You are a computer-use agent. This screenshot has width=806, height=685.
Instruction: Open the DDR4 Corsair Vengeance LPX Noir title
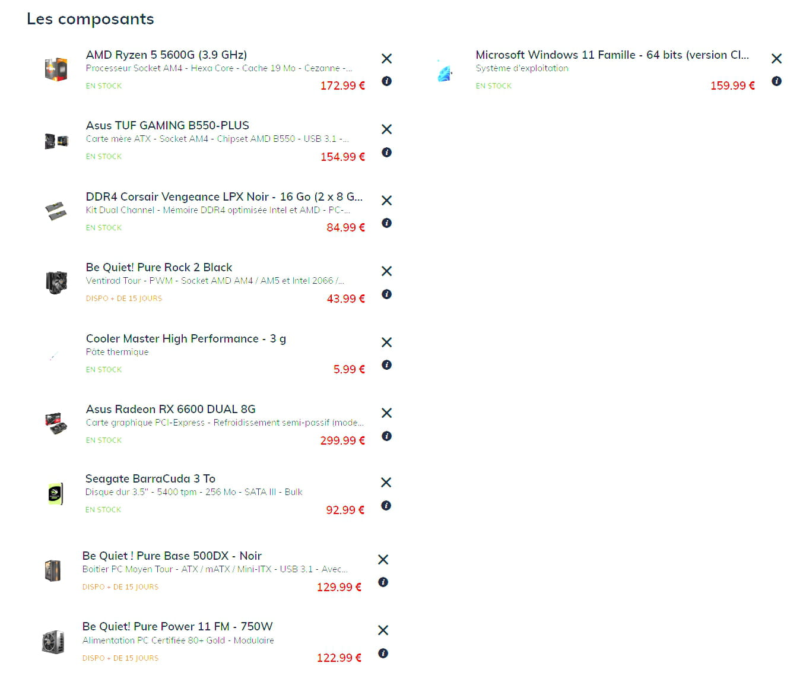point(224,196)
